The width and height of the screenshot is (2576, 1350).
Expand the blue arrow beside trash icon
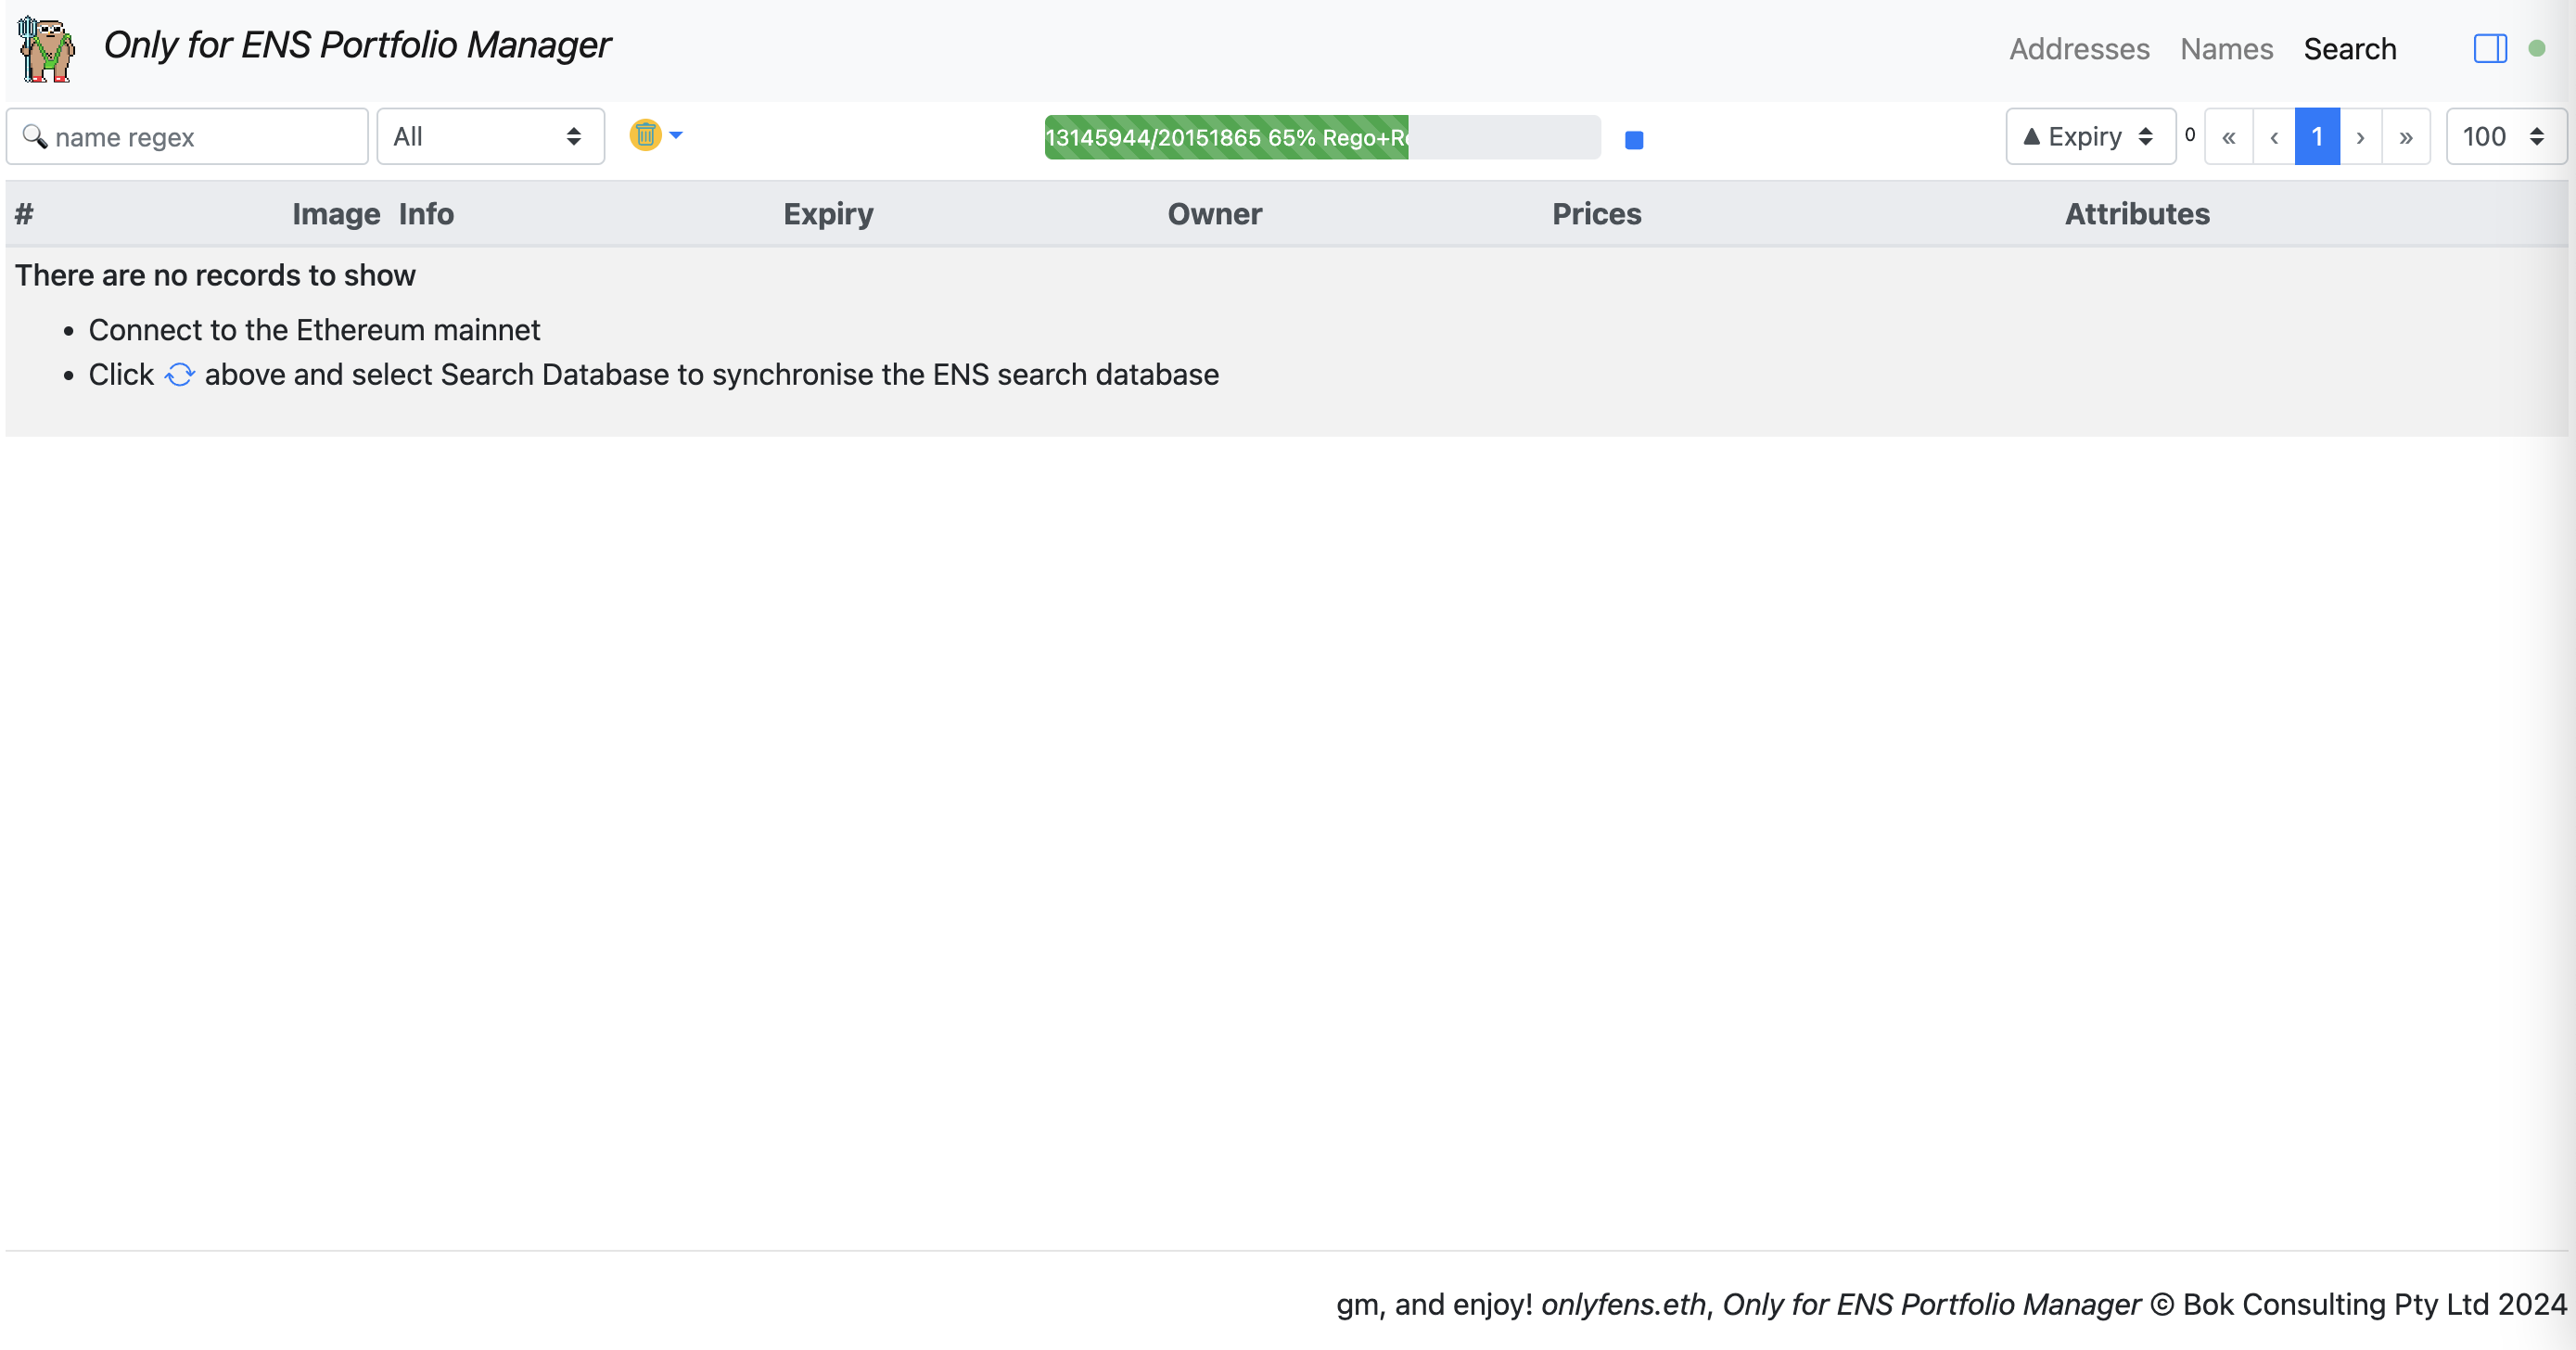click(676, 135)
